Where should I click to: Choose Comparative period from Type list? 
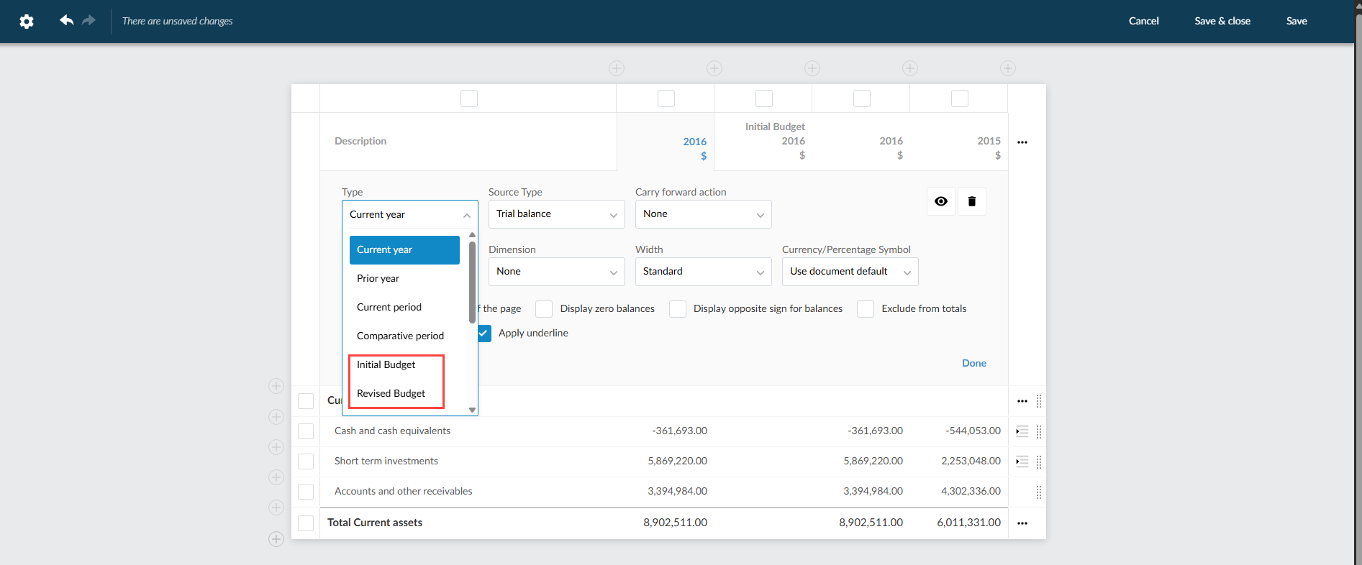tap(404, 336)
